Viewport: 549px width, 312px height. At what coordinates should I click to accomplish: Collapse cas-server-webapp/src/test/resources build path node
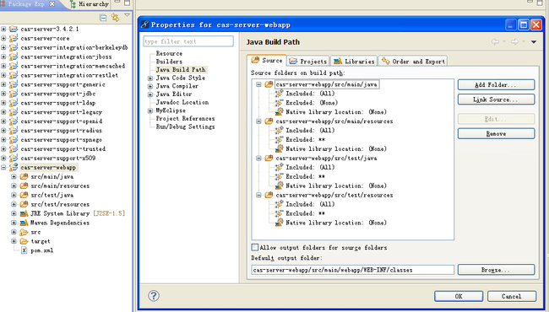pos(258,195)
